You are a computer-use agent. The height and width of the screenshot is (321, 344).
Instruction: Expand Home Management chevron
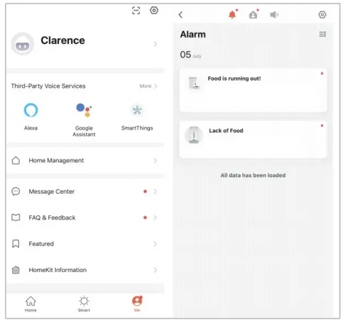pos(155,160)
